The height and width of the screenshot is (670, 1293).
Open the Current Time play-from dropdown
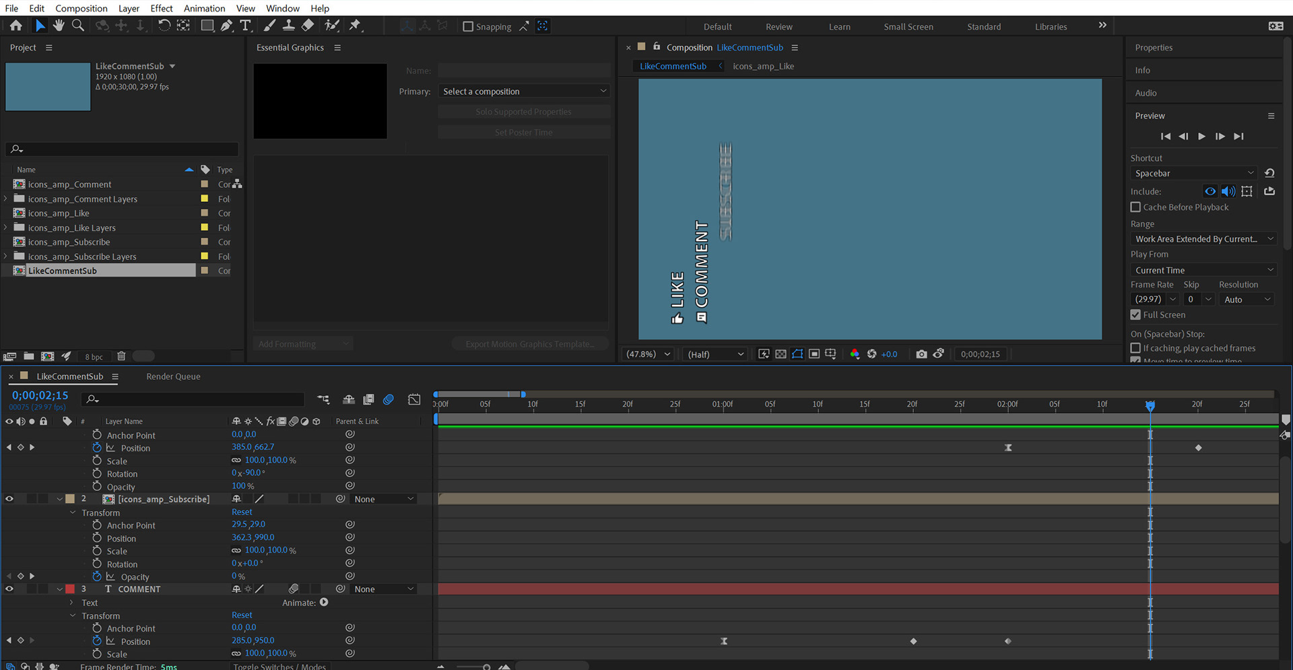coord(1203,270)
